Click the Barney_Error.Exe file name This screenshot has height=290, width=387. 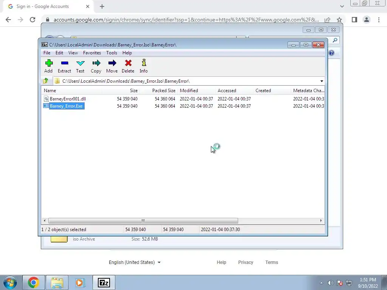[x=66, y=106]
